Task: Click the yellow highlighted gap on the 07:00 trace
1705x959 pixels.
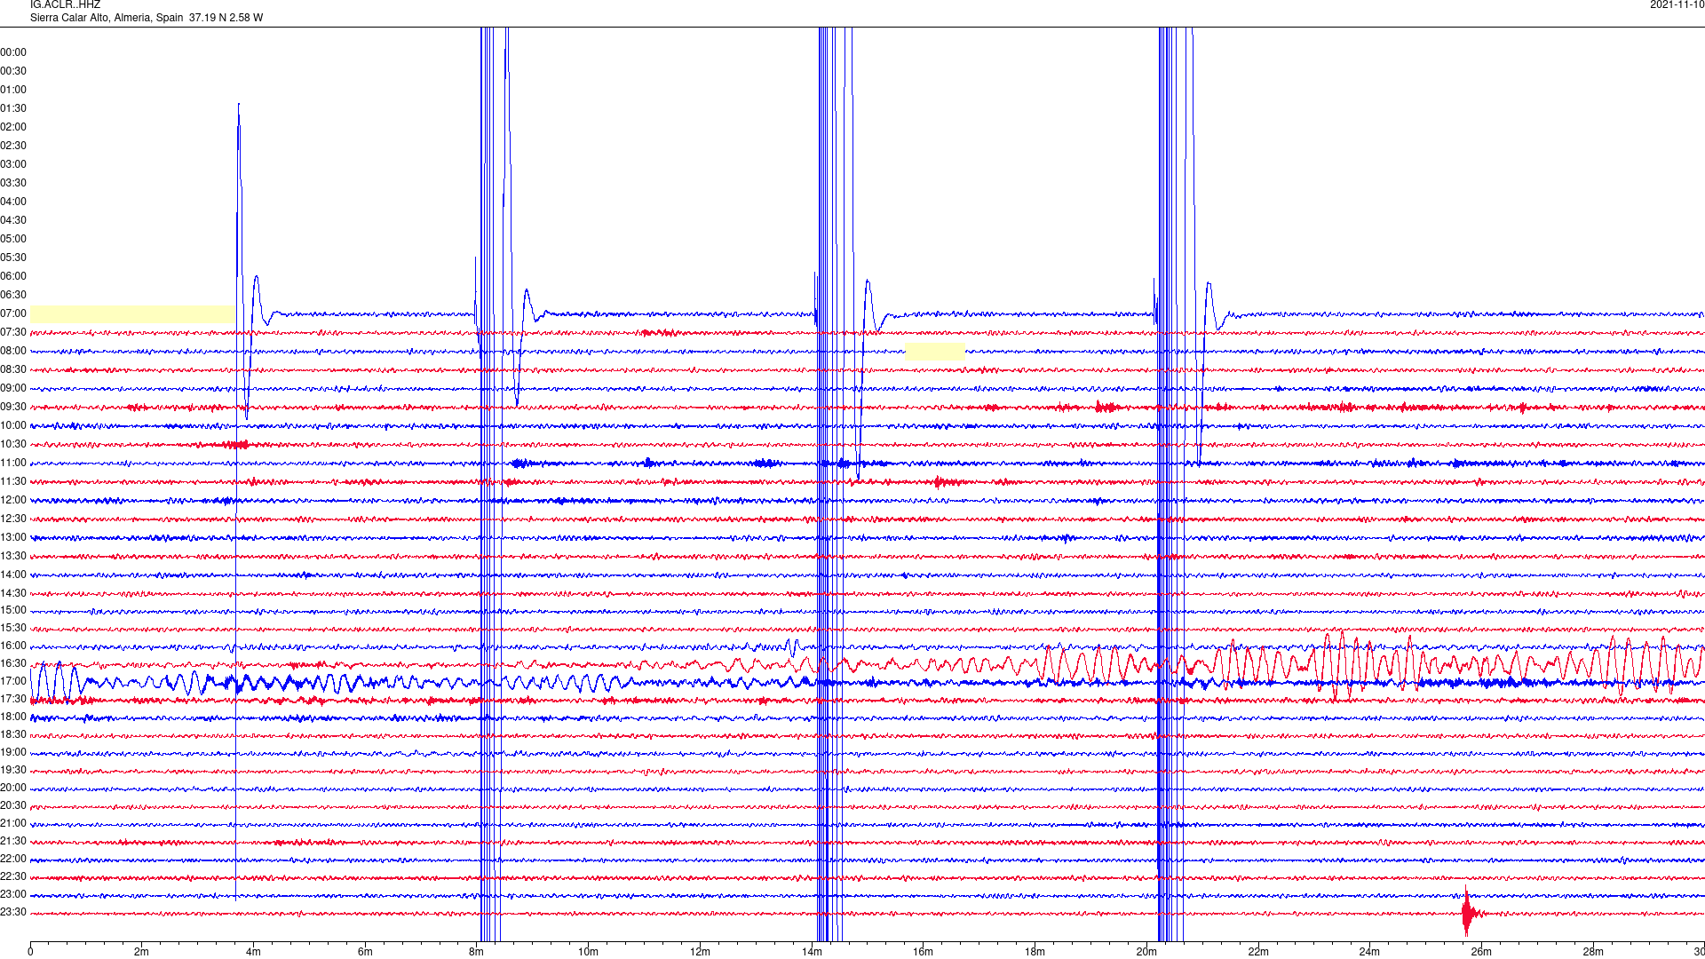Action: pos(132,313)
